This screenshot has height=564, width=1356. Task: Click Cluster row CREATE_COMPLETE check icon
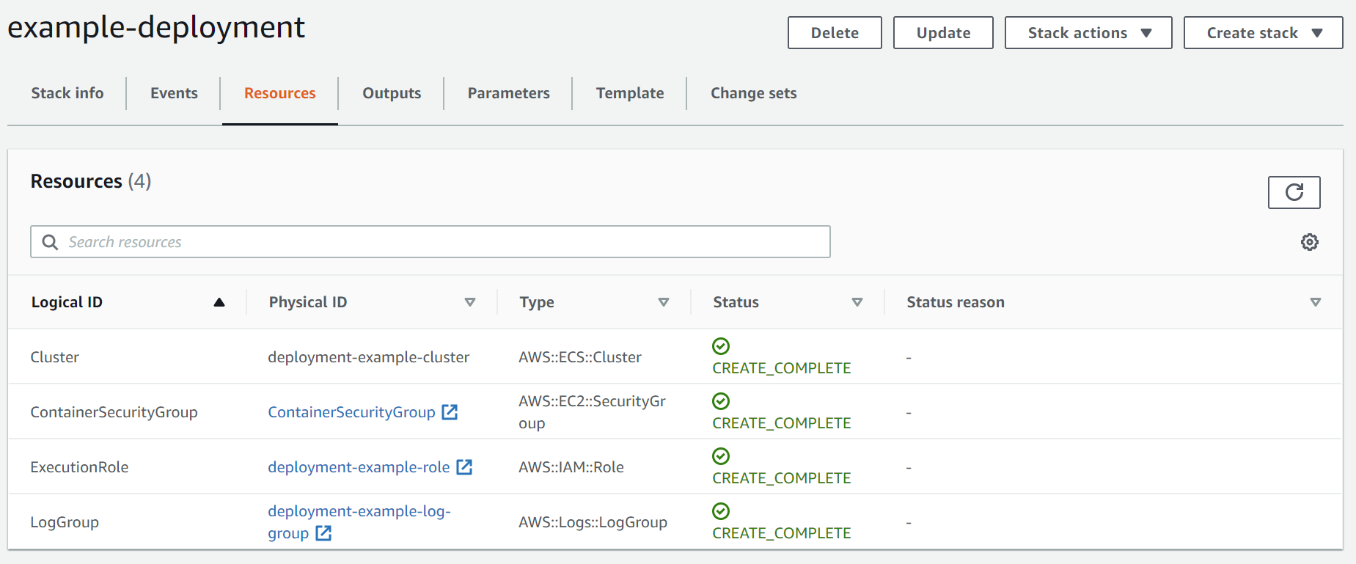[721, 346]
